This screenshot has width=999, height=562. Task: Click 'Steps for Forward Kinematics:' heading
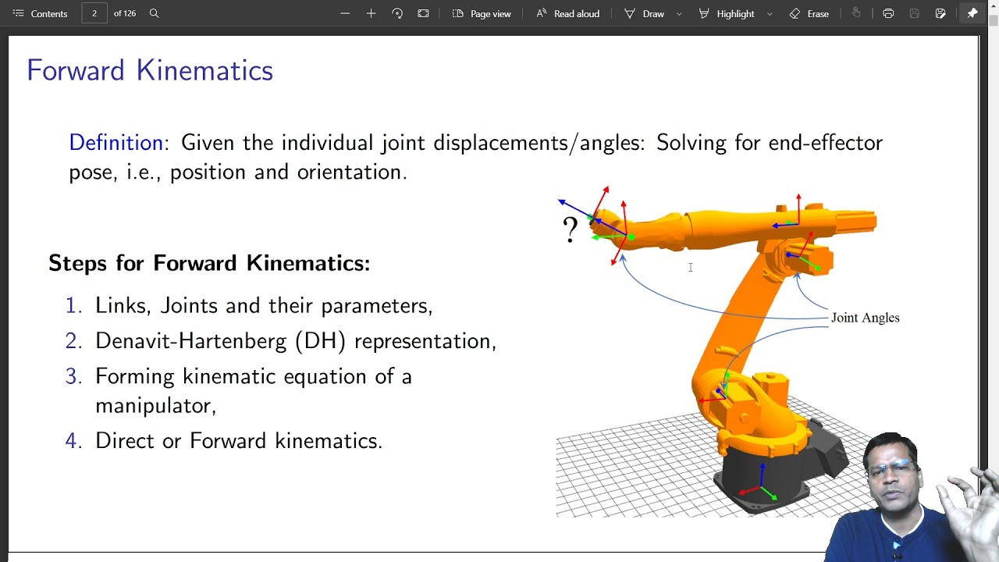(209, 263)
